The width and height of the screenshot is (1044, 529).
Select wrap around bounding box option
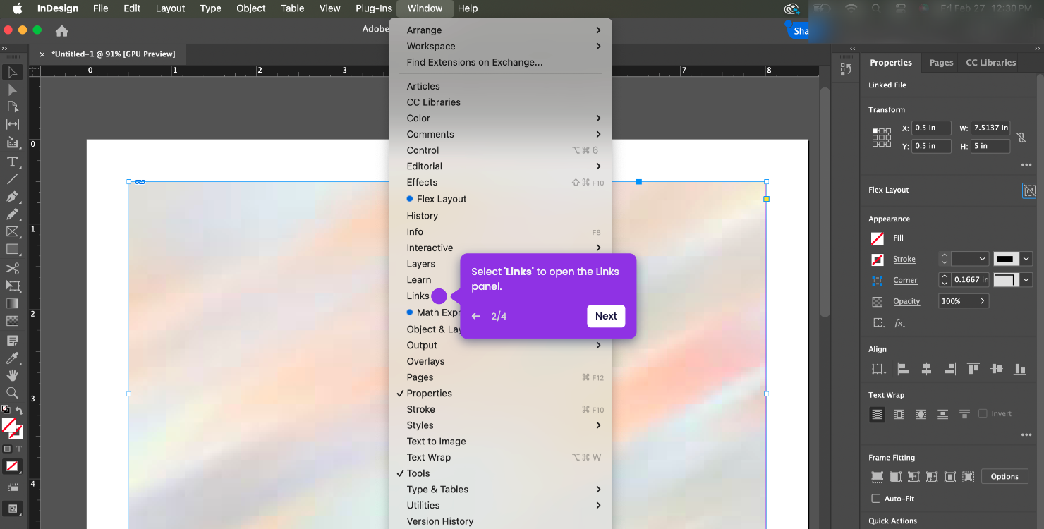[x=899, y=414]
